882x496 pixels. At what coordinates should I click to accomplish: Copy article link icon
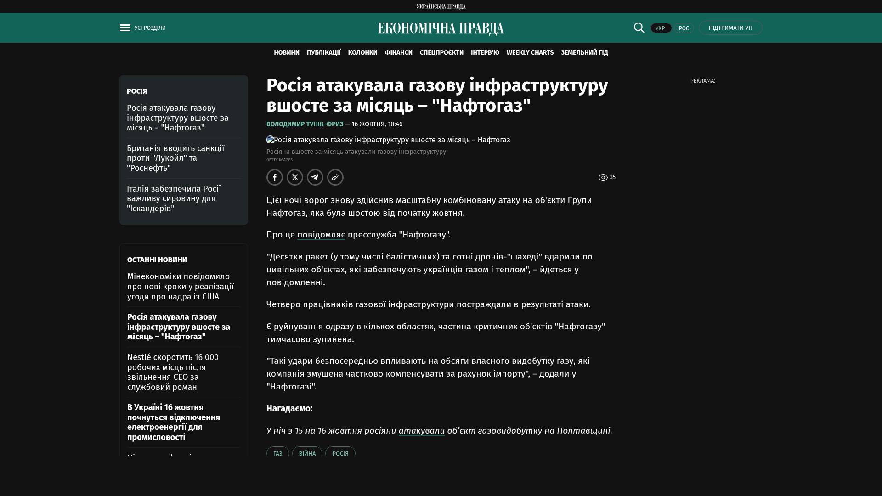[x=335, y=177]
